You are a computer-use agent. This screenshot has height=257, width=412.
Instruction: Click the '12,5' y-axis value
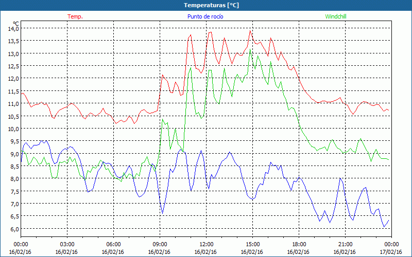point(14,66)
